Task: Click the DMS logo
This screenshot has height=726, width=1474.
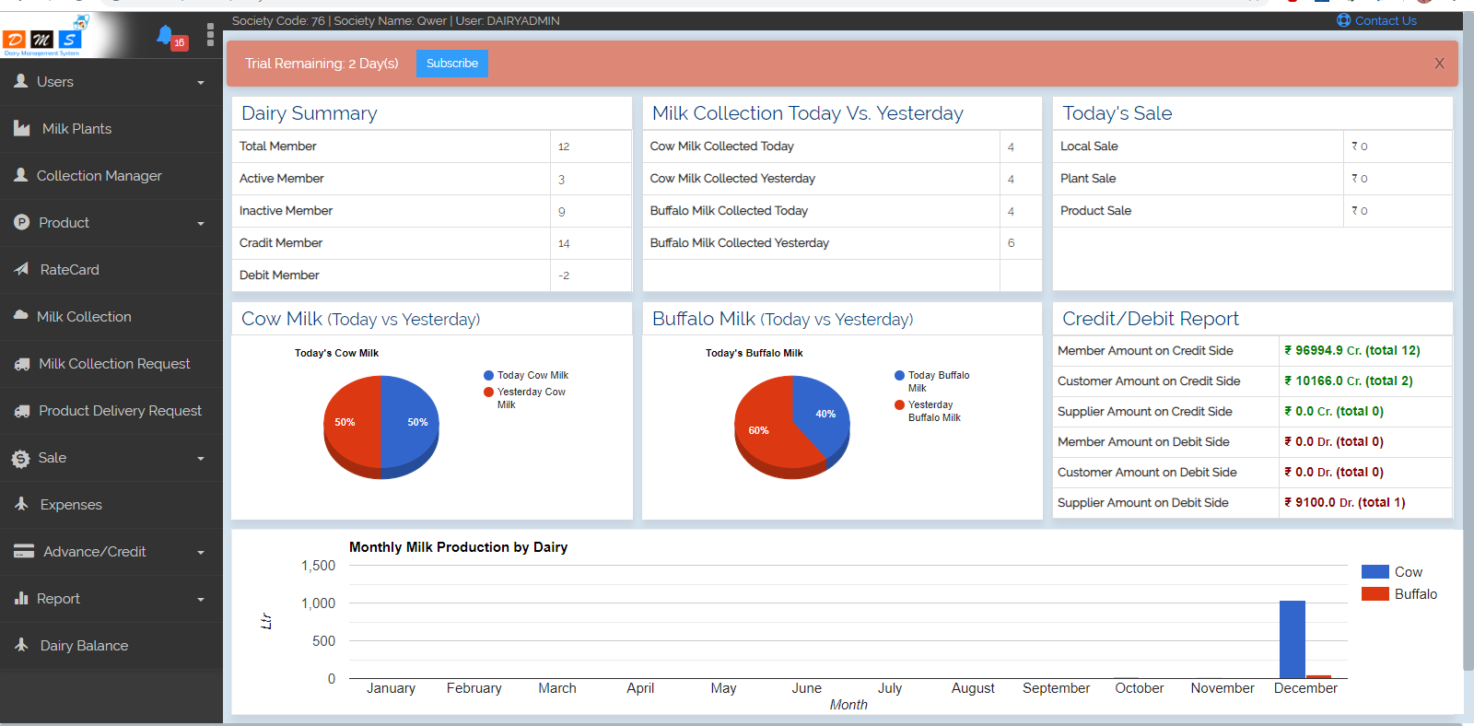Action: point(44,37)
